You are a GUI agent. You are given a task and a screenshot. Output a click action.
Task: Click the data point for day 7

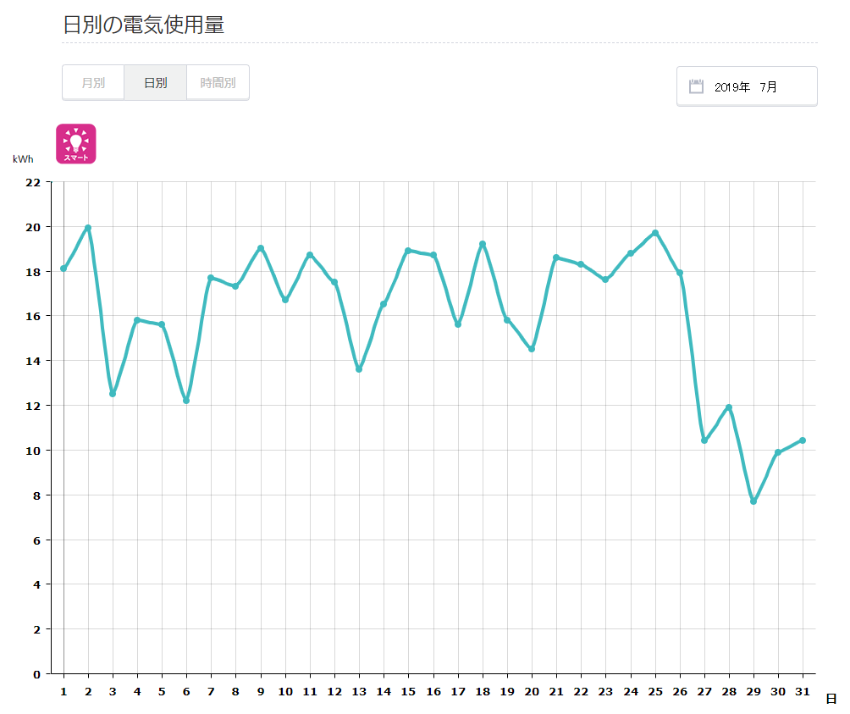tap(211, 278)
